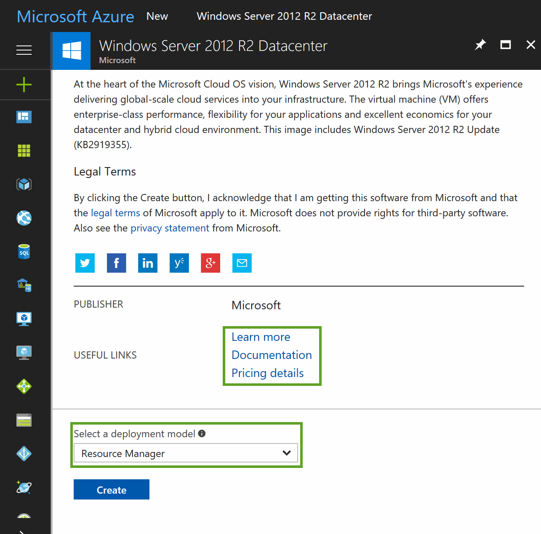The image size is (541, 534).
Task: Click the Windows logo tile
Action: pos(72,51)
